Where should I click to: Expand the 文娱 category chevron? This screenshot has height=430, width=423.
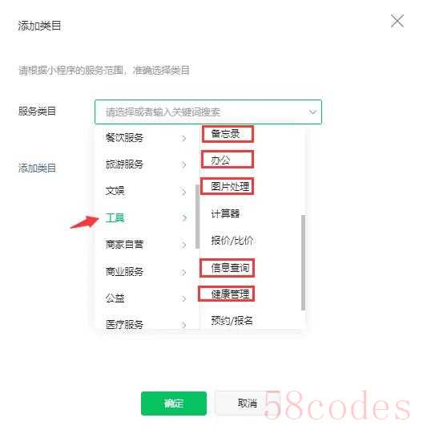pos(183,192)
